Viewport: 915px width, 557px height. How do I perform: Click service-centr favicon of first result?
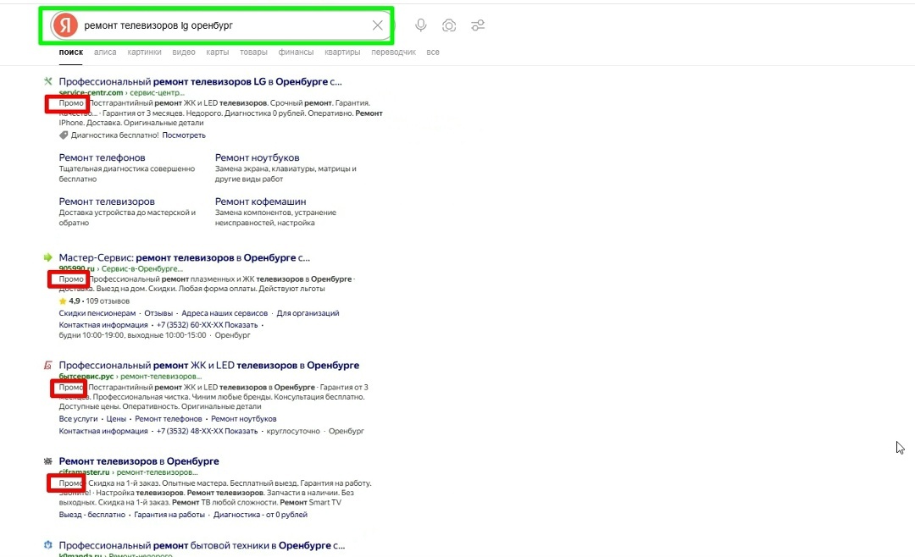(47, 81)
